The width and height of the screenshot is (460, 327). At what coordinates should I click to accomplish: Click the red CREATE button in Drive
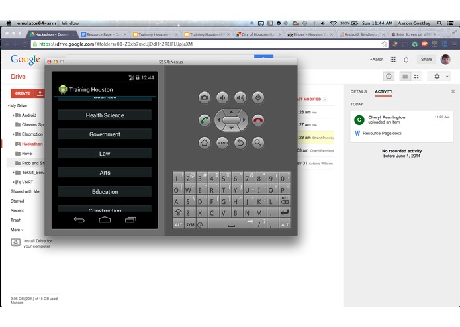tap(23, 93)
